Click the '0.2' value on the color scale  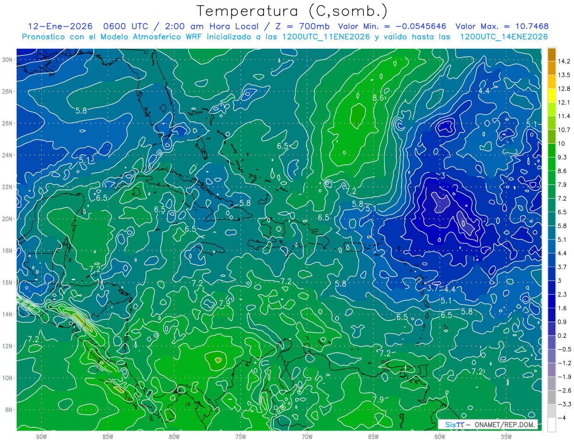tap(563, 335)
